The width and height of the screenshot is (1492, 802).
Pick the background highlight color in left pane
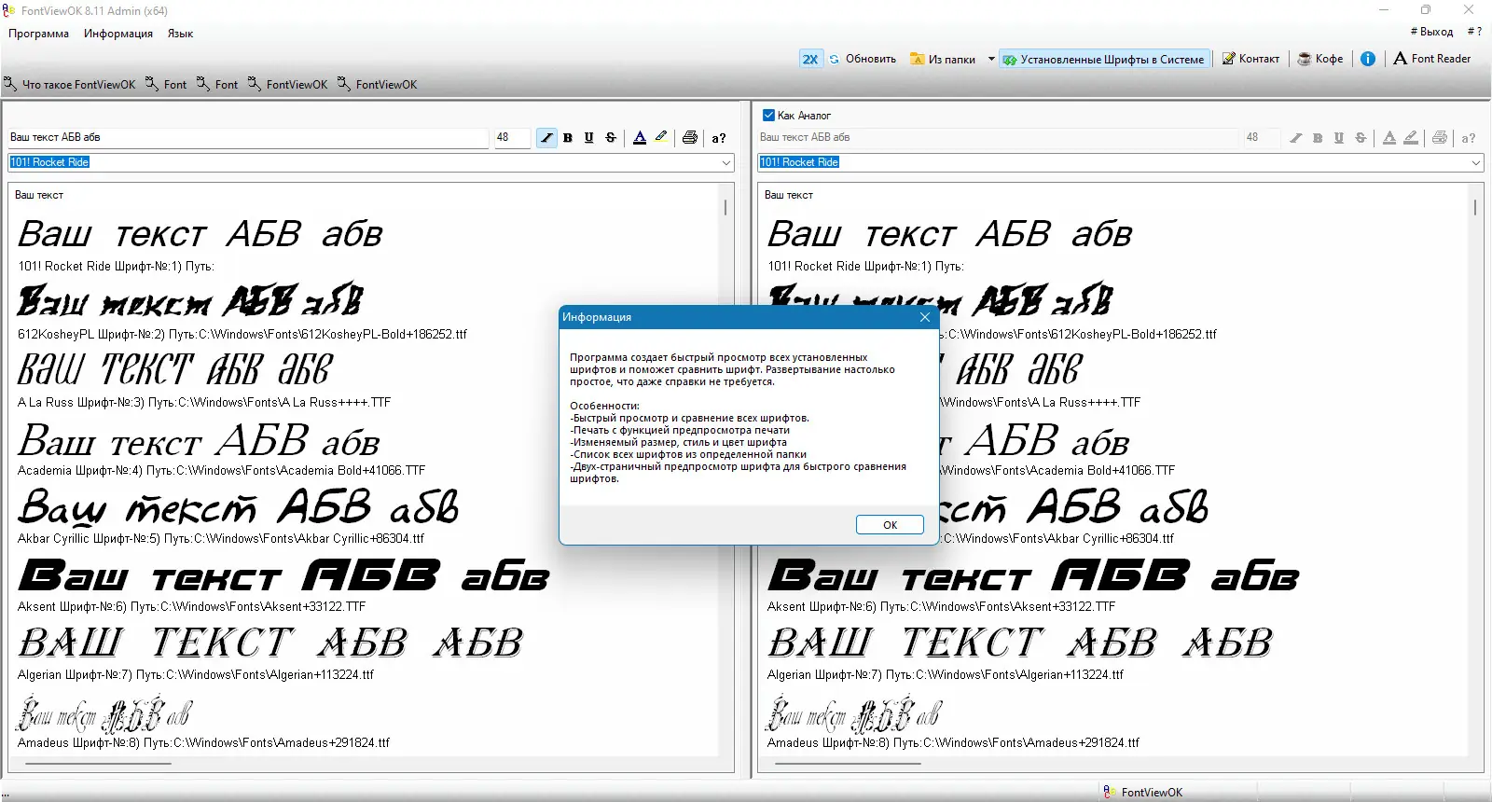pos(661,138)
